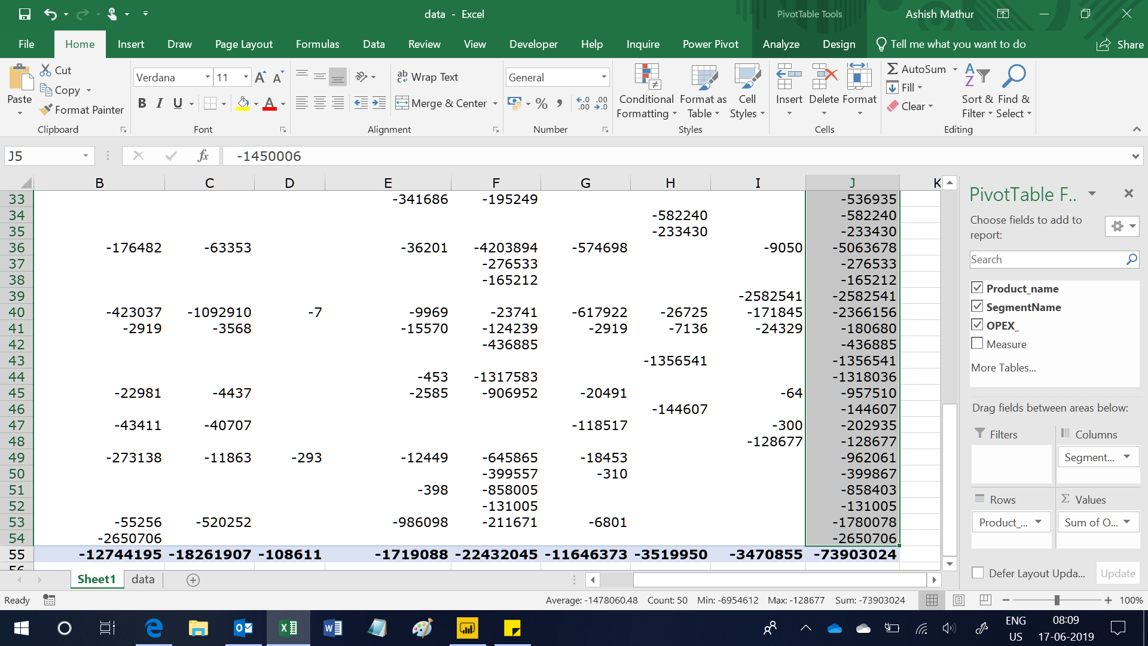This screenshot has width=1148, height=646.
Task: Open the font name Verdana dropdown
Action: [207, 77]
